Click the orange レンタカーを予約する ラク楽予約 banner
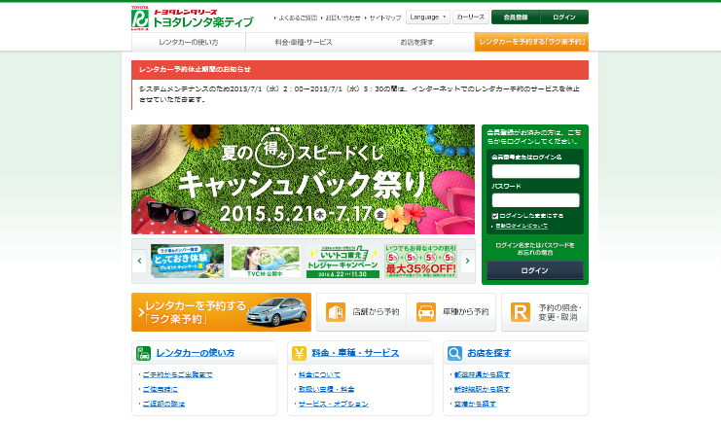 (221, 312)
